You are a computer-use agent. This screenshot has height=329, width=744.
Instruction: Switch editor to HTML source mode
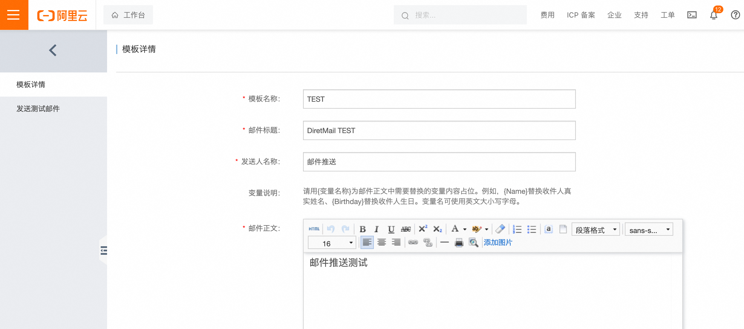pyautogui.click(x=314, y=229)
